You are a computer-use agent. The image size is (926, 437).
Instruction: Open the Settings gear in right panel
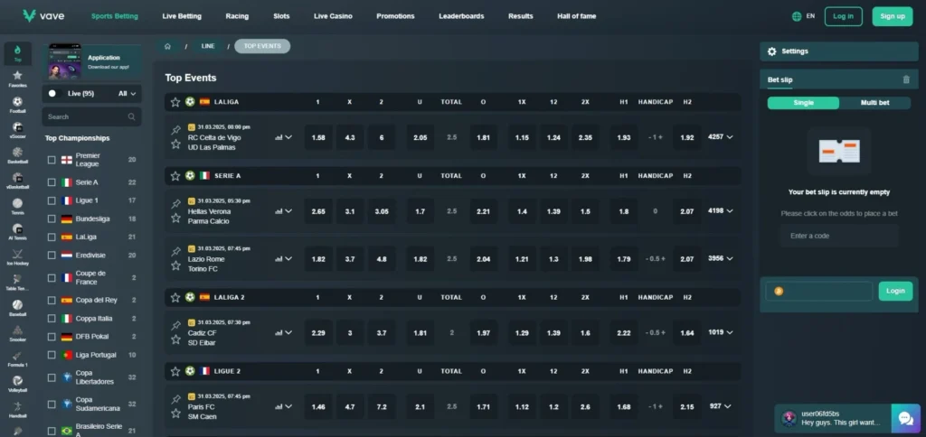pos(771,52)
